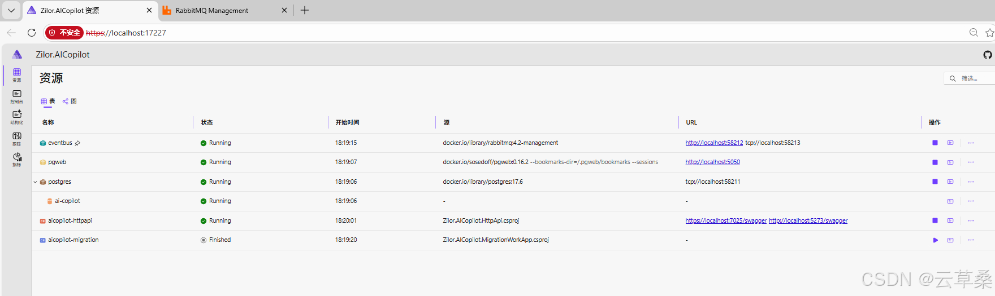Screen dimensions: 995x296
Task: Open more actions menu for pgweb
Action: click(971, 162)
